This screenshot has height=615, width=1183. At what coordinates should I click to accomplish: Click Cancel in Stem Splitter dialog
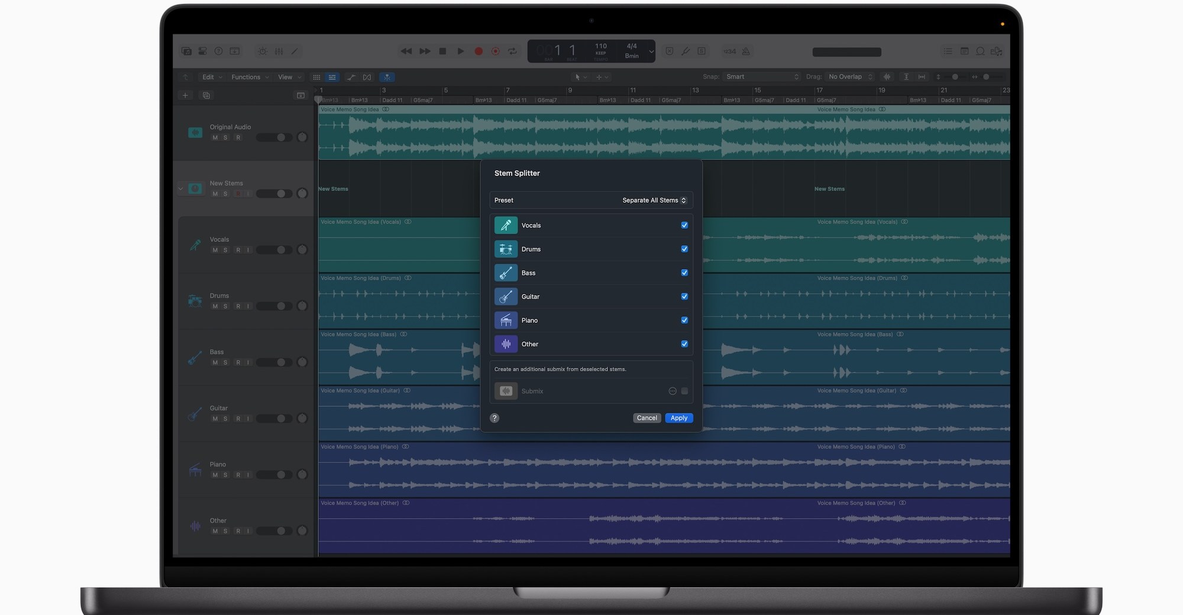[647, 418]
